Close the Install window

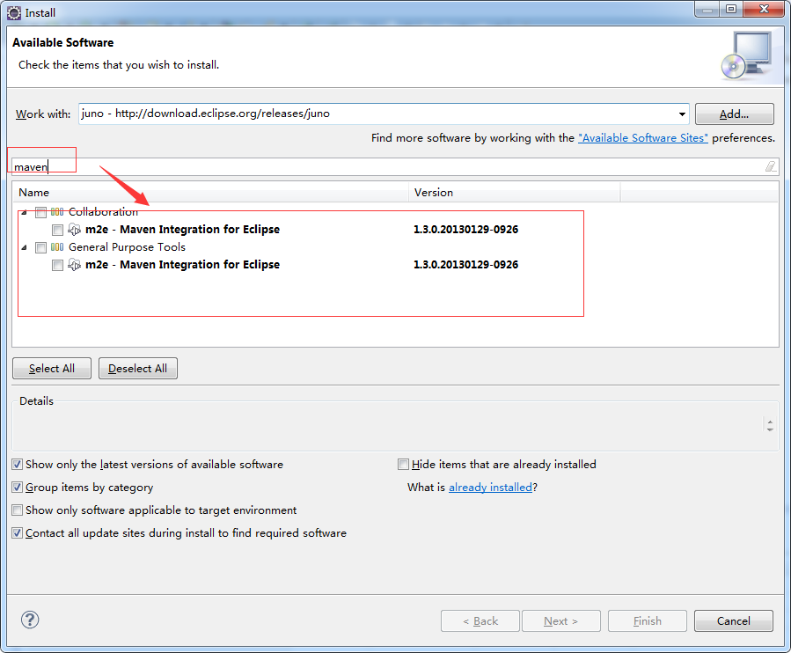pos(765,9)
